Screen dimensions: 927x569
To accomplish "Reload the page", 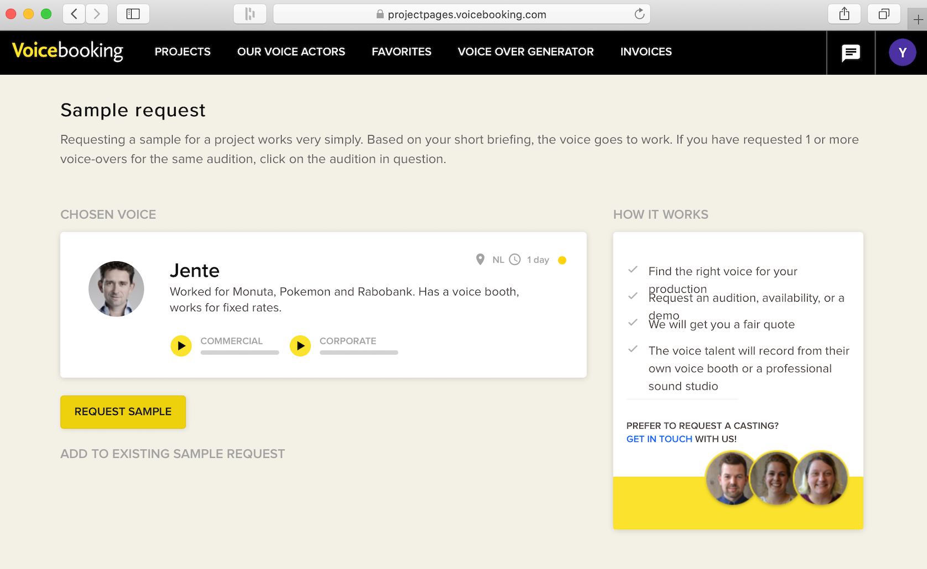I will tap(639, 14).
